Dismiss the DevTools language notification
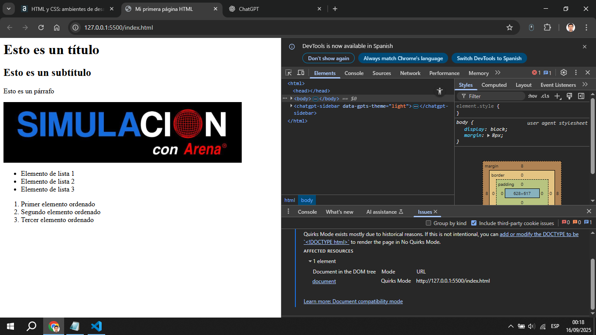Image resolution: width=596 pixels, height=335 pixels. pyautogui.click(x=585, y=46)
